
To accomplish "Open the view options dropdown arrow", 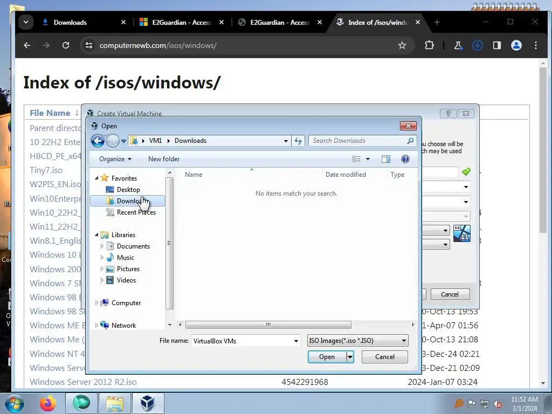I will pyautogui.click(x=368, y=159).
